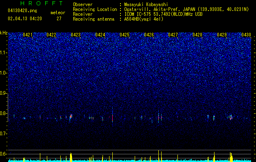Click the 0427 time marker

(x=173, y=34)
